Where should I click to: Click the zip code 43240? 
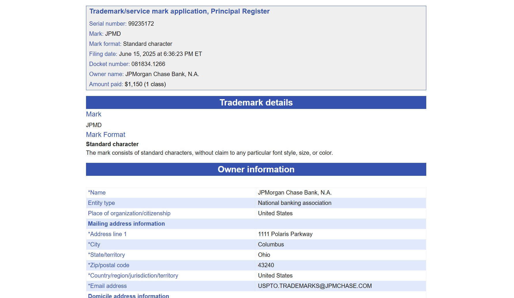point(266,265)
